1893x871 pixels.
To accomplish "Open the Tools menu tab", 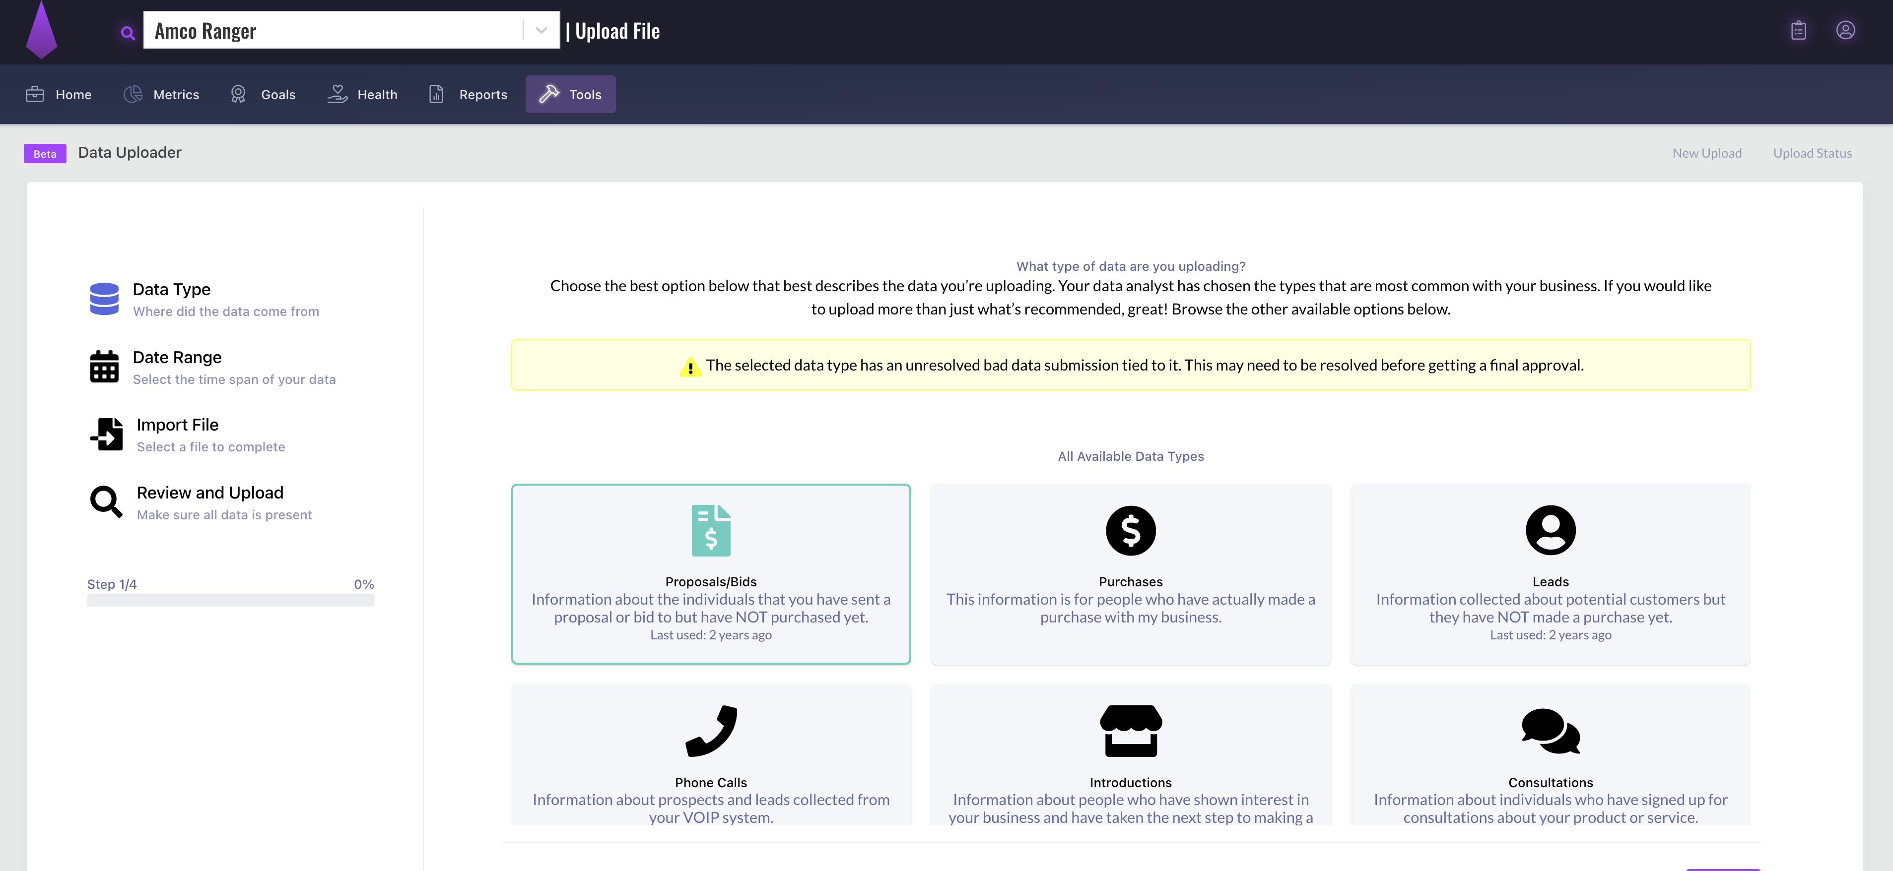I will pos(570,94).
